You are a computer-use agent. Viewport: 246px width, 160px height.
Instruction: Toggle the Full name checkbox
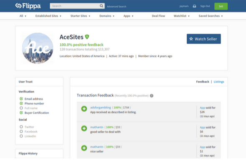tap(21, 108)
